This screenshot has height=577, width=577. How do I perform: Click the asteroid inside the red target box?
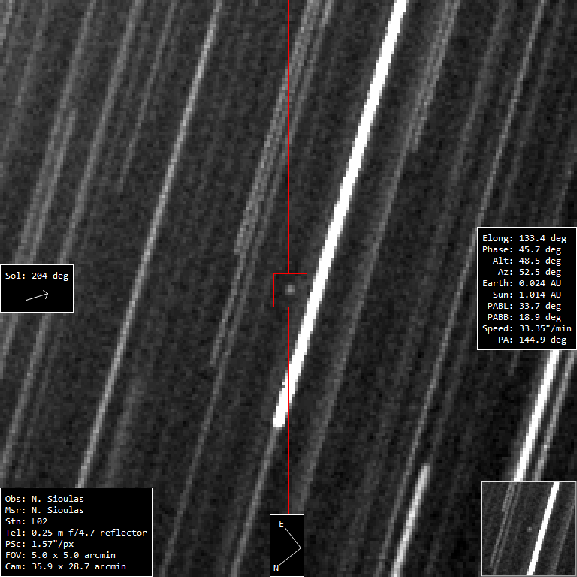coord(290,289)
